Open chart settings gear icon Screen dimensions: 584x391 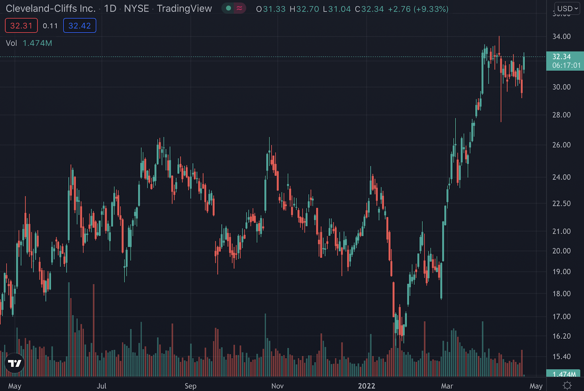[567, 386]
